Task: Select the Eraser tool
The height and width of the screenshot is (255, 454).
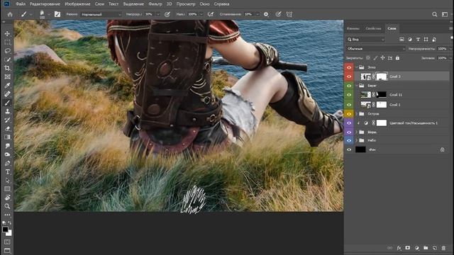Action: click(x=7, y=129)
